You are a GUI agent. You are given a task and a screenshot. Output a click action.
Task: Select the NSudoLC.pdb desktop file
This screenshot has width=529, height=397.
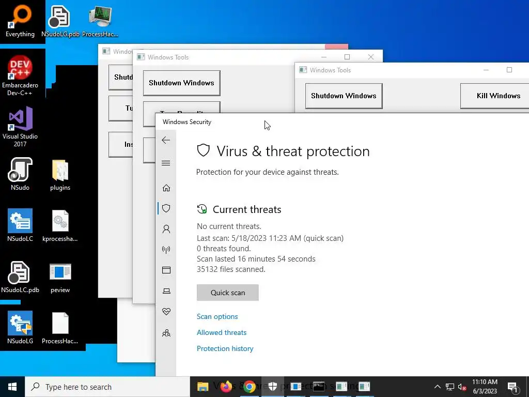pyautogui.click(x=20, y=277)
